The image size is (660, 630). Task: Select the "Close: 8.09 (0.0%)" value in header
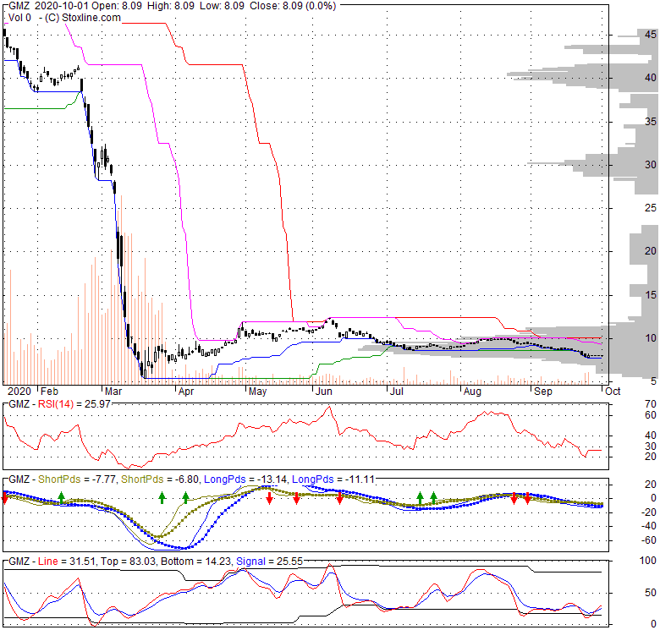tap(293, 6)
